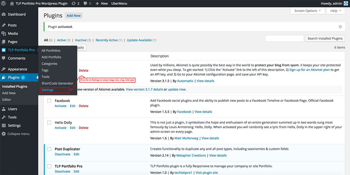Viewport: 350px width, 175px height.
Task: Tick the Post Duplicator plugin checkbox
Action: point(49,149)
